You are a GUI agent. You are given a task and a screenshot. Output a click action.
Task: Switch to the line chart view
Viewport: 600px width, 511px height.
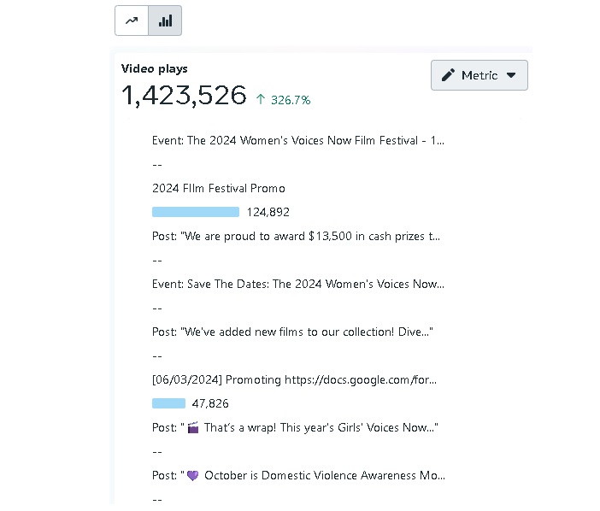point(132,21)
